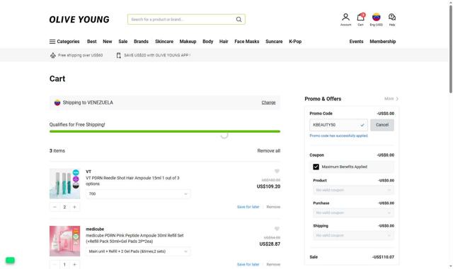Add VT Hair Ampoule to wishlist heart
This screenshot has height=269, width=453.
pyautogui.click(x=277, y=172)
